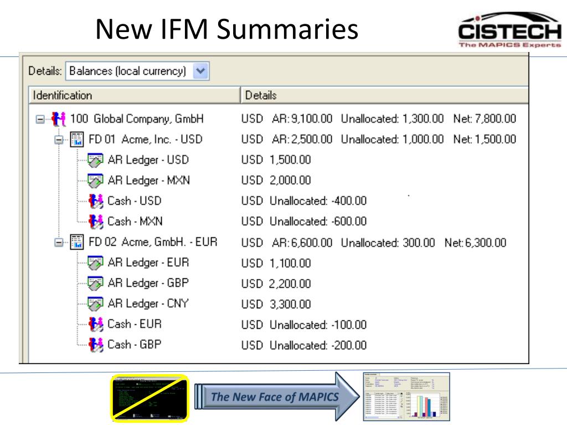Screen dimensions: 567x425
Task: Click the Unallocated: -100.00 value
Action: pyautogui.click(x=318, y=325)
